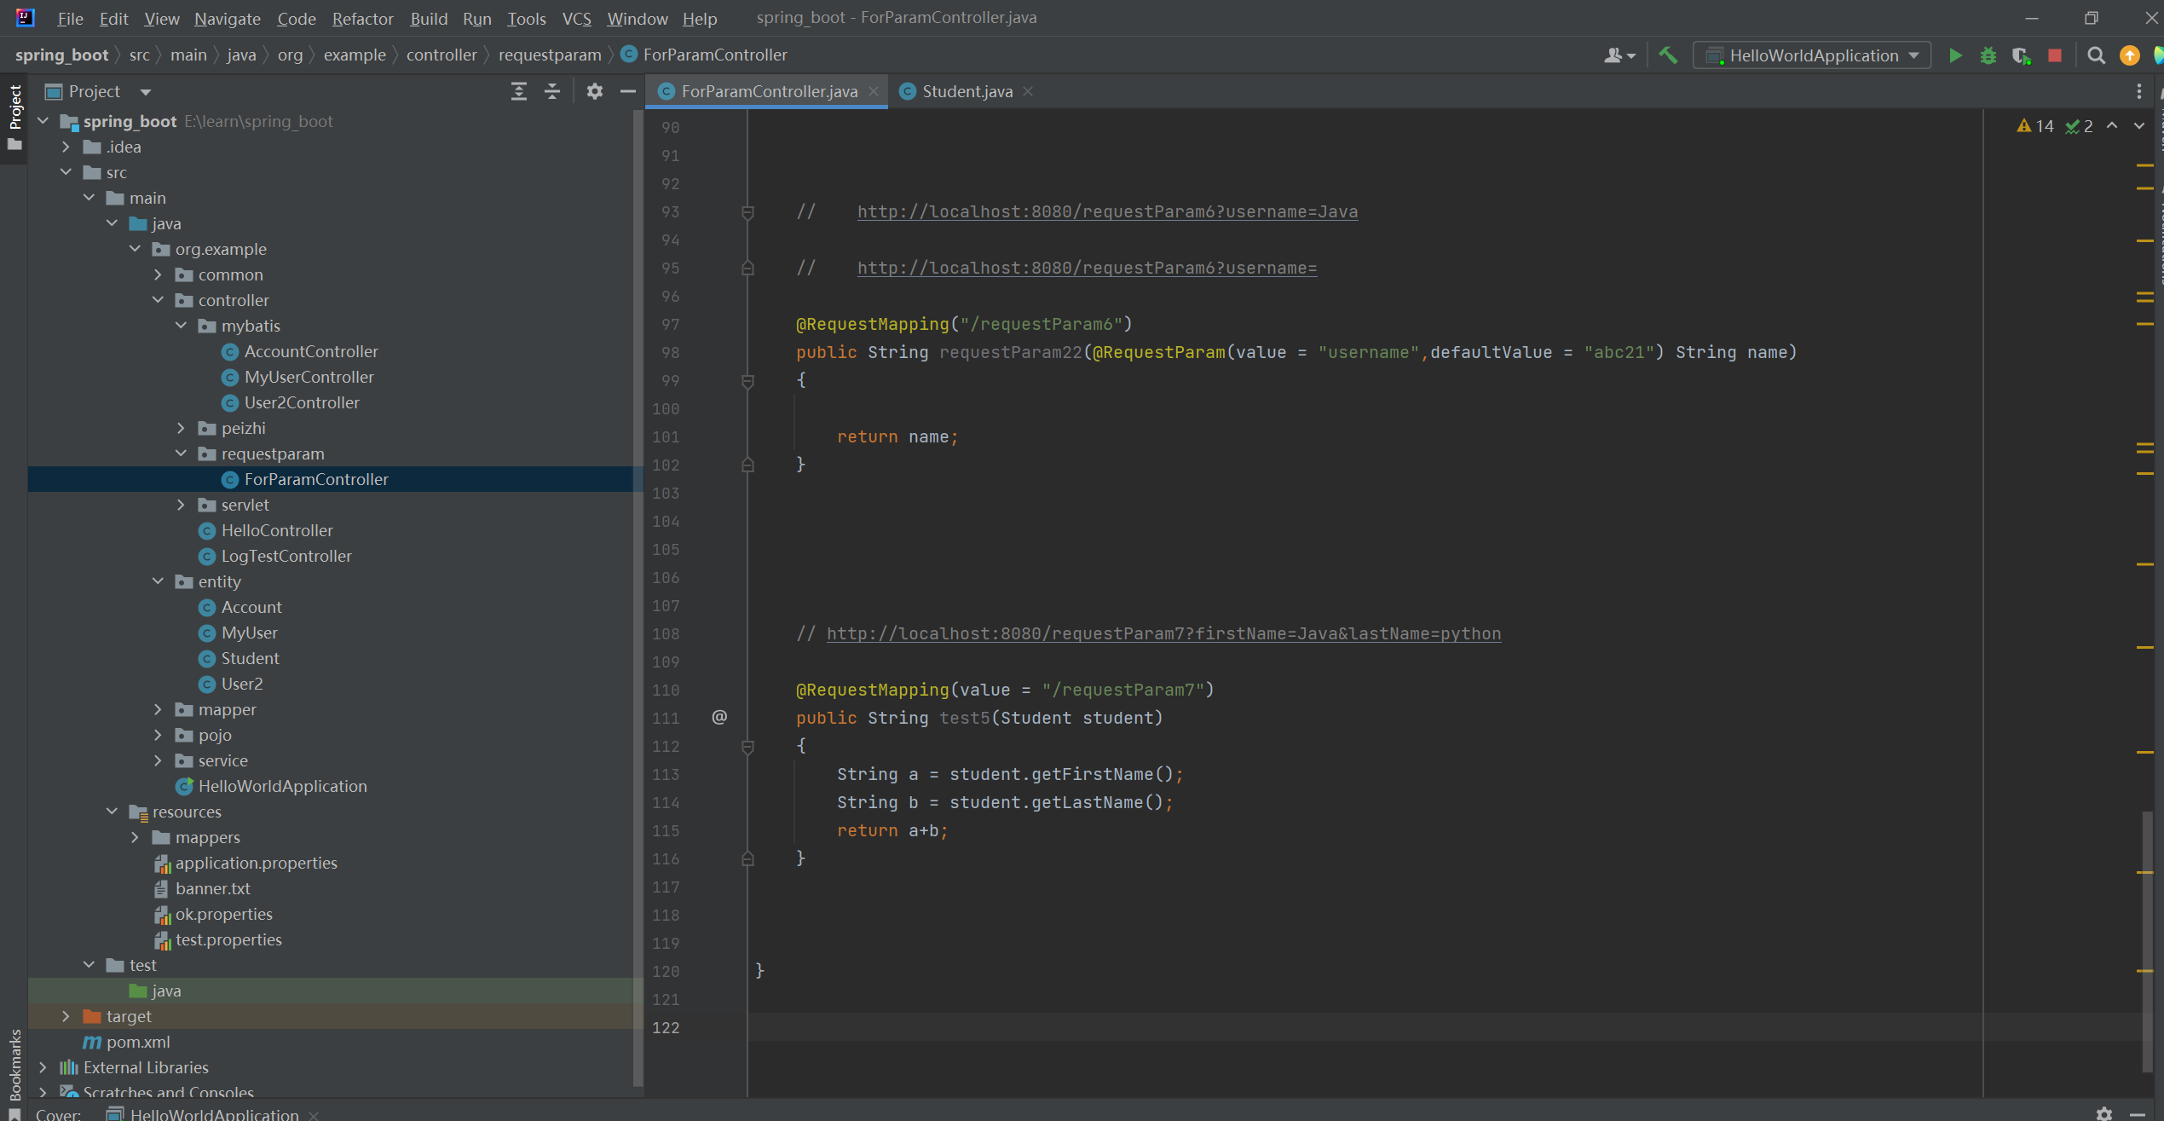Toggle the Bookmarks side tool window
Screen dimensions: 2164x1121
[x=14, y=1064]
